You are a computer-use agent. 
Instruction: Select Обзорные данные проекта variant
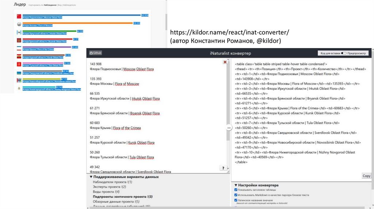116,201
